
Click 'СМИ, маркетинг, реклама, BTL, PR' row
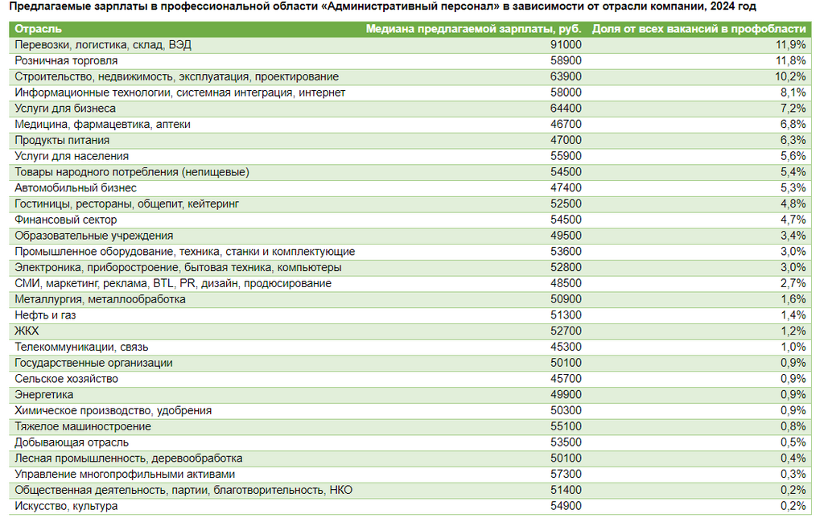[410, 284]
